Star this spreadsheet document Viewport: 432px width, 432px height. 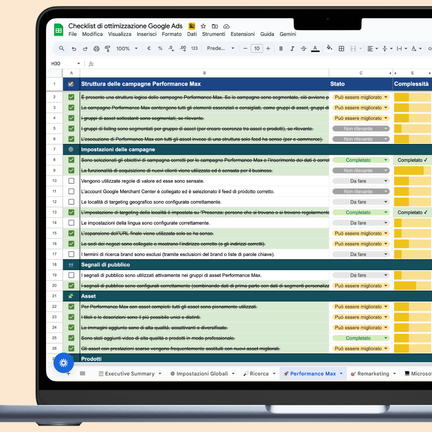tap(203, 26)
